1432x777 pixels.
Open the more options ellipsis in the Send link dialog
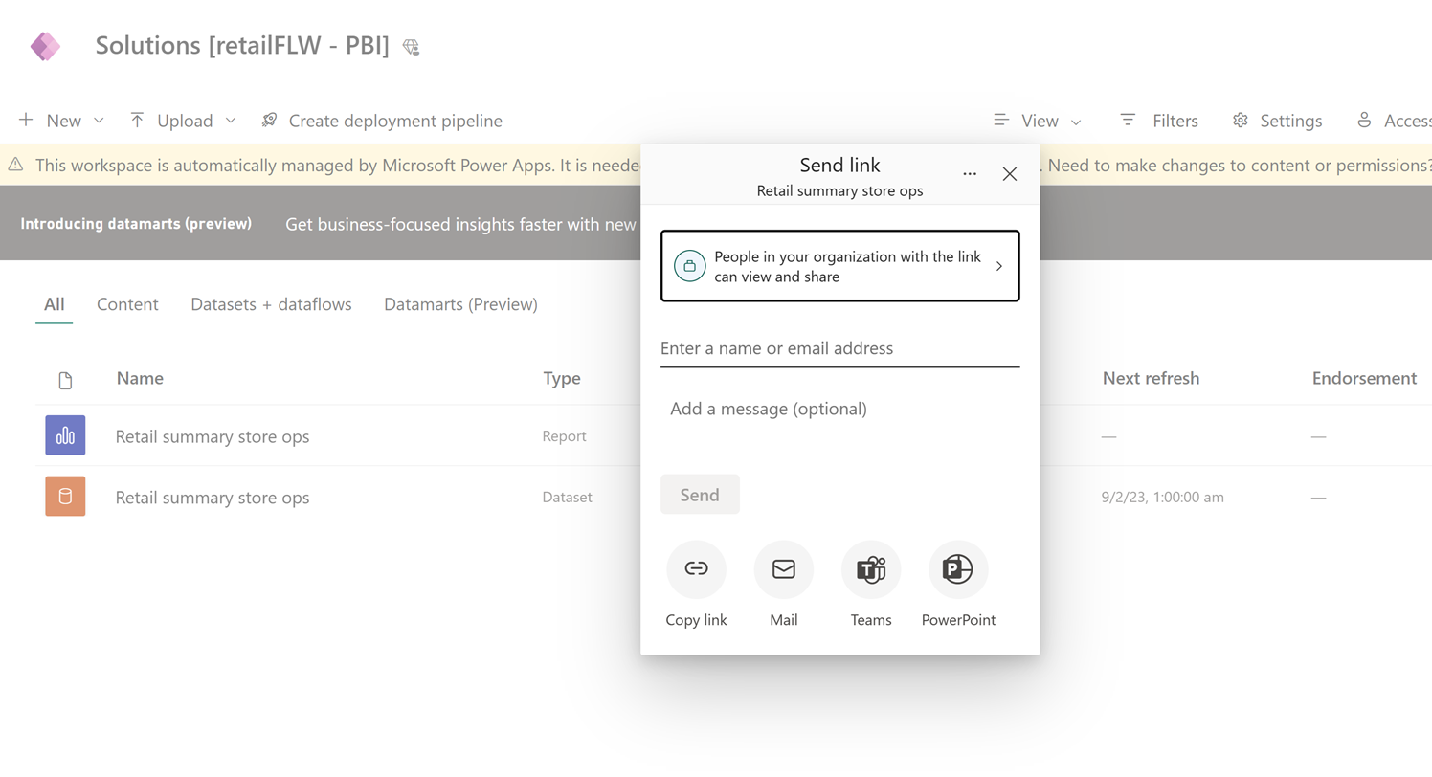(970, 174)
